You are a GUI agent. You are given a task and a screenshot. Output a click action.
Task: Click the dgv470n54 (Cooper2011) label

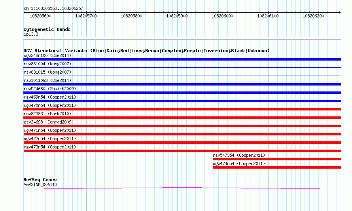click(50, 105)
